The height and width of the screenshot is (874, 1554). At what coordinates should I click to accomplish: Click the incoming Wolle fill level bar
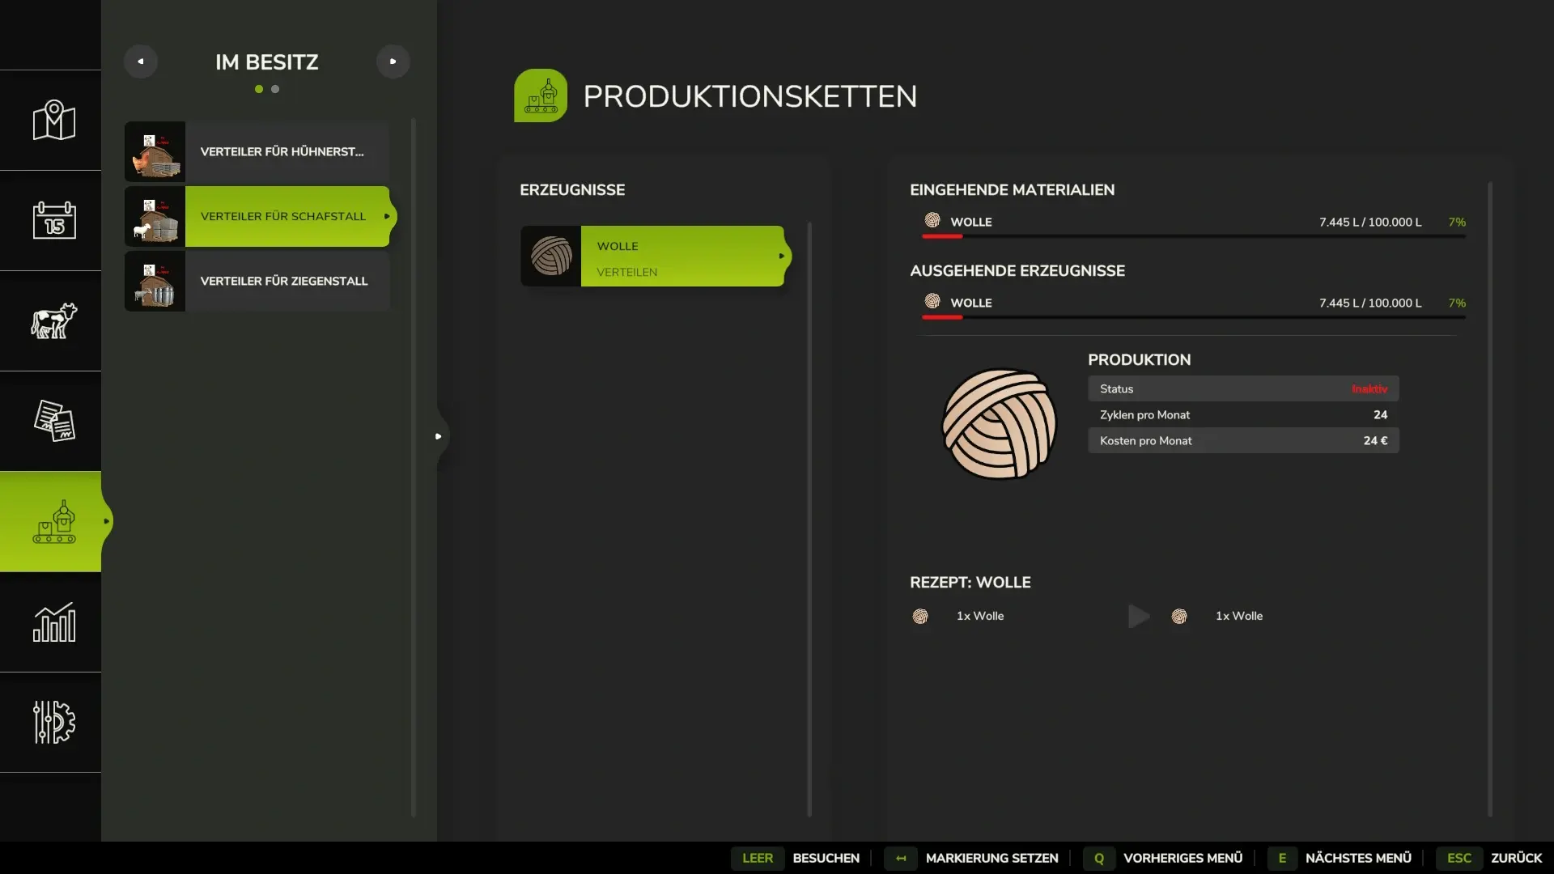[1193, 236]
